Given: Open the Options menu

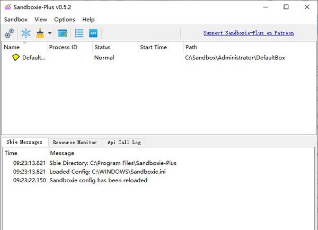Looking at the screenshot, I should 65,20.
